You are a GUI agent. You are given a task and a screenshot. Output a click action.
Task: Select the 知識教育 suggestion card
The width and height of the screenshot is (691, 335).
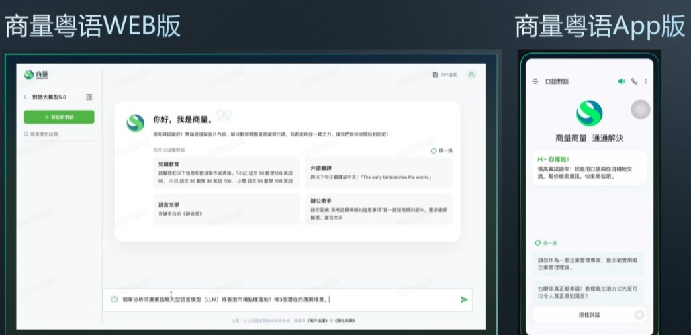click(x=226, y=172)
